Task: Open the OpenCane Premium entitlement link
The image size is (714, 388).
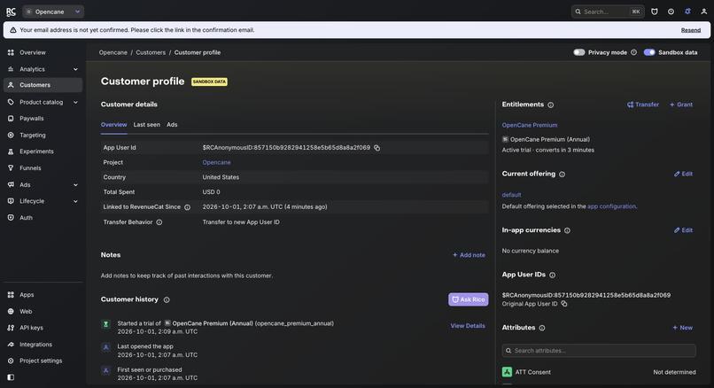Action: tap(530, 125)
